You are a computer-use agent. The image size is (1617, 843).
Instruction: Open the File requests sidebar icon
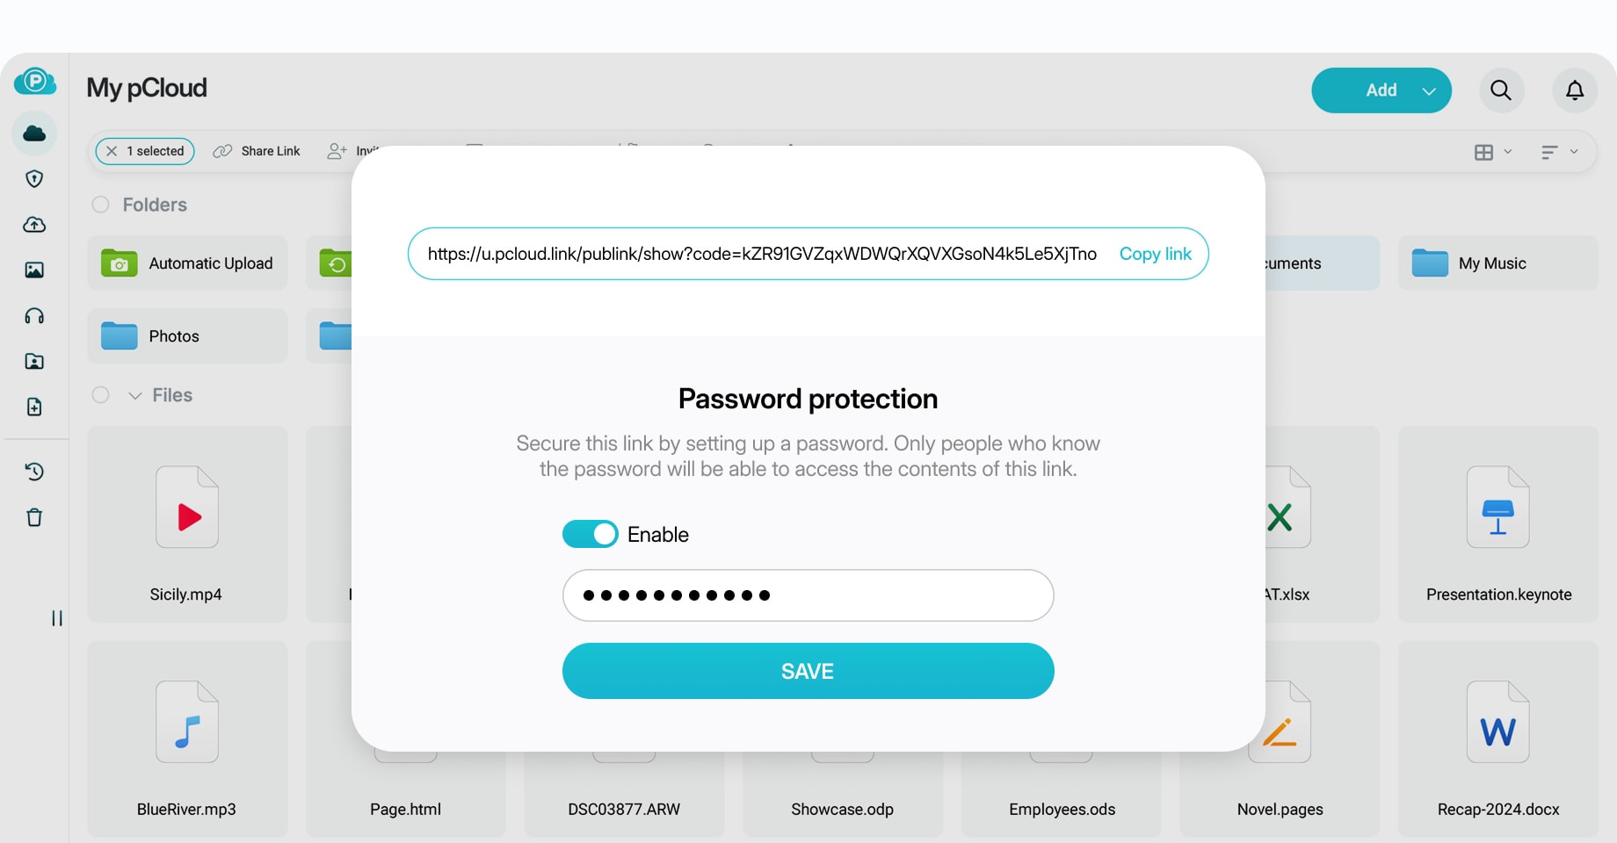pyautogui.click(x=35, y=407)
